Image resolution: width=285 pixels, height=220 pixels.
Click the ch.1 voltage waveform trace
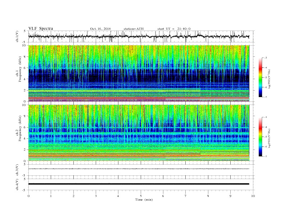[x=139, y=36]
